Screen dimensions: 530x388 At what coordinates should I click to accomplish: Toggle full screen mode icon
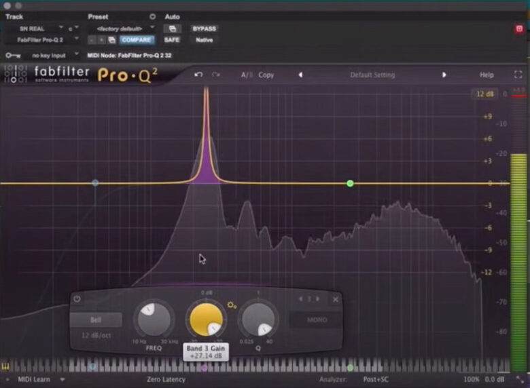coord(518,75)
